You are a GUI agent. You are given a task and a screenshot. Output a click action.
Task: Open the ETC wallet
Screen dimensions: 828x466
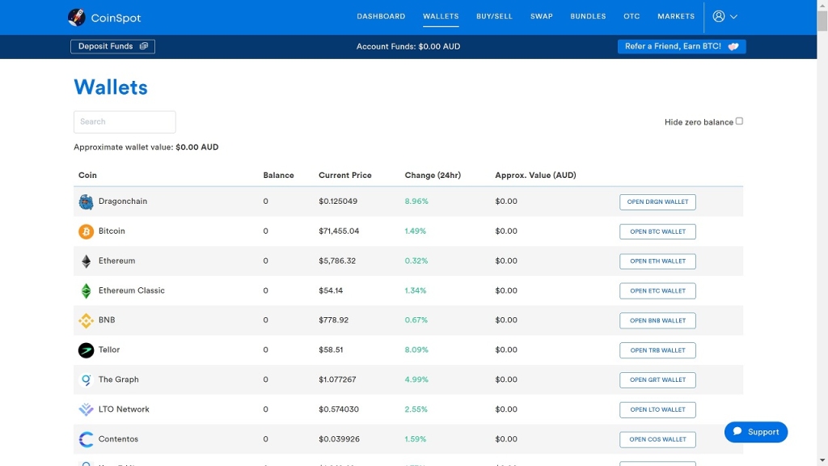[x=657, y=290]
